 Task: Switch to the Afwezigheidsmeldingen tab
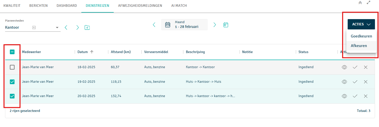140,6
